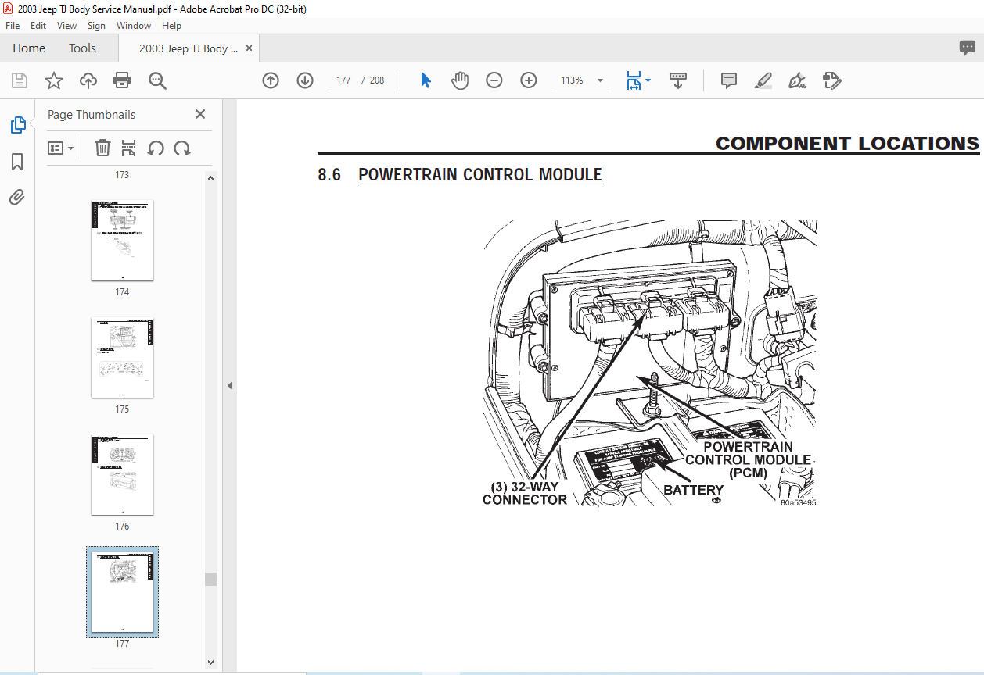Image resolution: width=984 pixels, height=675 pixels.
Task: Select the Highlight text pen tool
Action: pyautogui.click(x=763, y=80)
